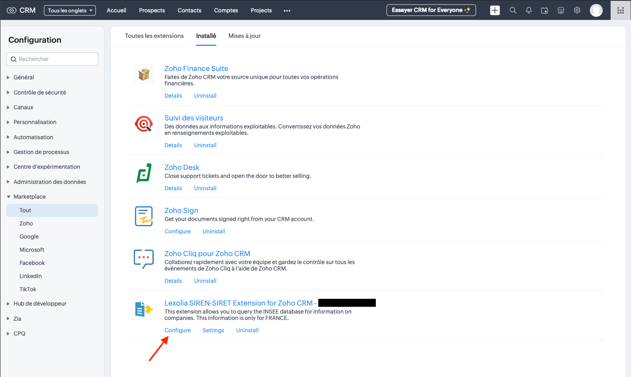Open the Tous les onglets dropdown

click(x=70, y=10)
